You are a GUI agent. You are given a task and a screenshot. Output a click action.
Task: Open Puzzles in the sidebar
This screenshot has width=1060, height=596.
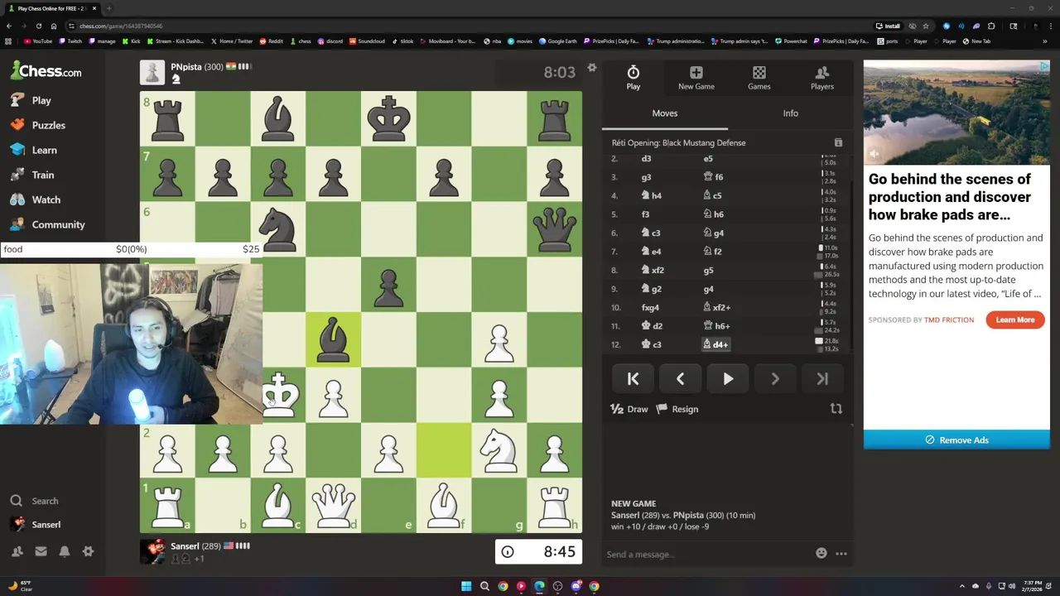tap(38, 125)
